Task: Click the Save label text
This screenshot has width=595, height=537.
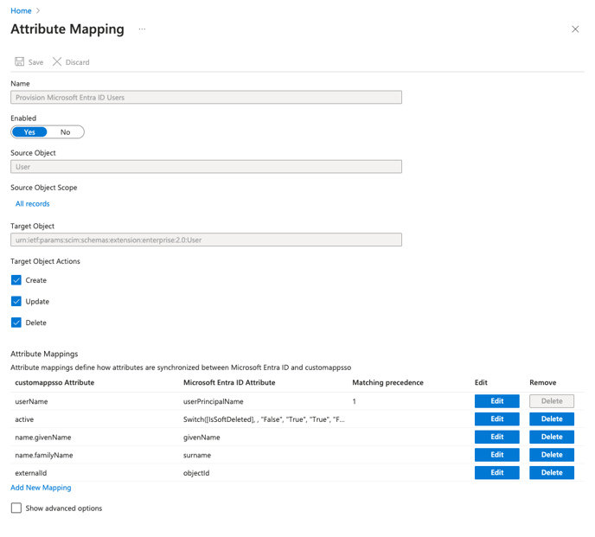Action: point(35,62)
